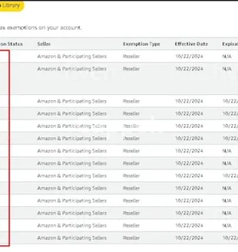Sort by the Seller column header
The width and height of the screenshot is (238, 252).
44,44
